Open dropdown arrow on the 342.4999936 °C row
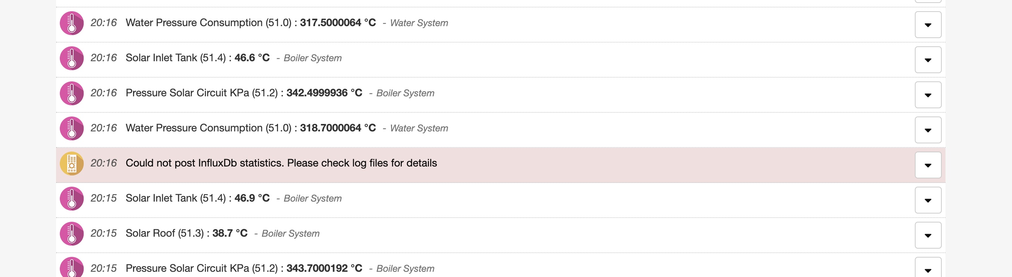Image resolution: width=1012 pixels, height=277 pixels. [928, 95]
